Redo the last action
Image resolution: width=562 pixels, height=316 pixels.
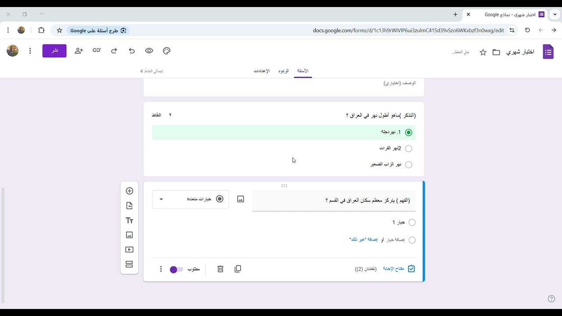114,51
